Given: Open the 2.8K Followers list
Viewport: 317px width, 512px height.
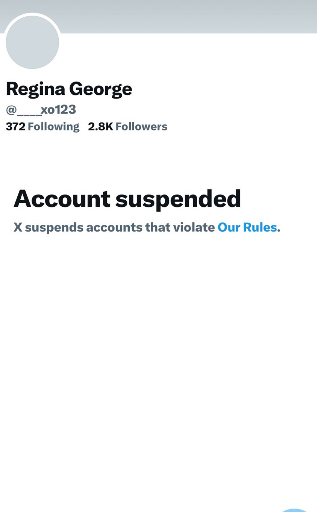Looking at the screenshot, I should point(128,127).
